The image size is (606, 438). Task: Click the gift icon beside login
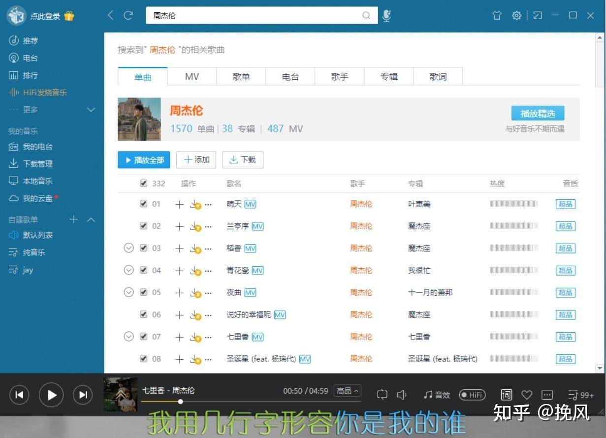(69, 16)
